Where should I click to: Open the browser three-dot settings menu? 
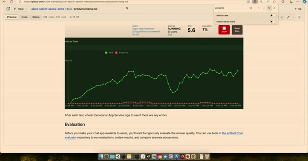click(x=298, y=2)
